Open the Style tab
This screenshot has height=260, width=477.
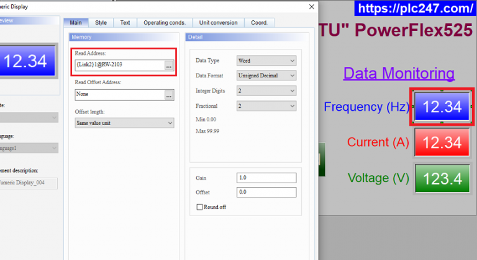101,23
